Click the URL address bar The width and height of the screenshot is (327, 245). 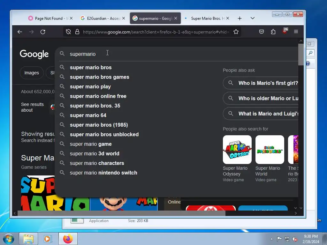pos(156,32)
